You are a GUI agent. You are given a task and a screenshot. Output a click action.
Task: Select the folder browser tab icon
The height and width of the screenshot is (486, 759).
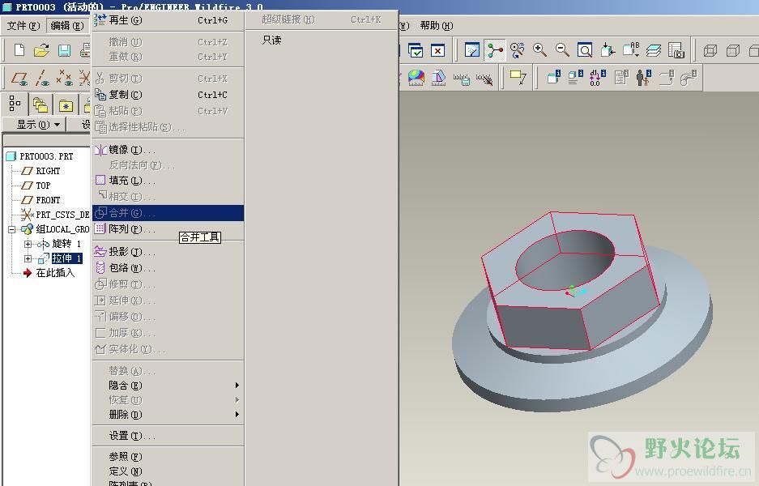click(41, 104)
